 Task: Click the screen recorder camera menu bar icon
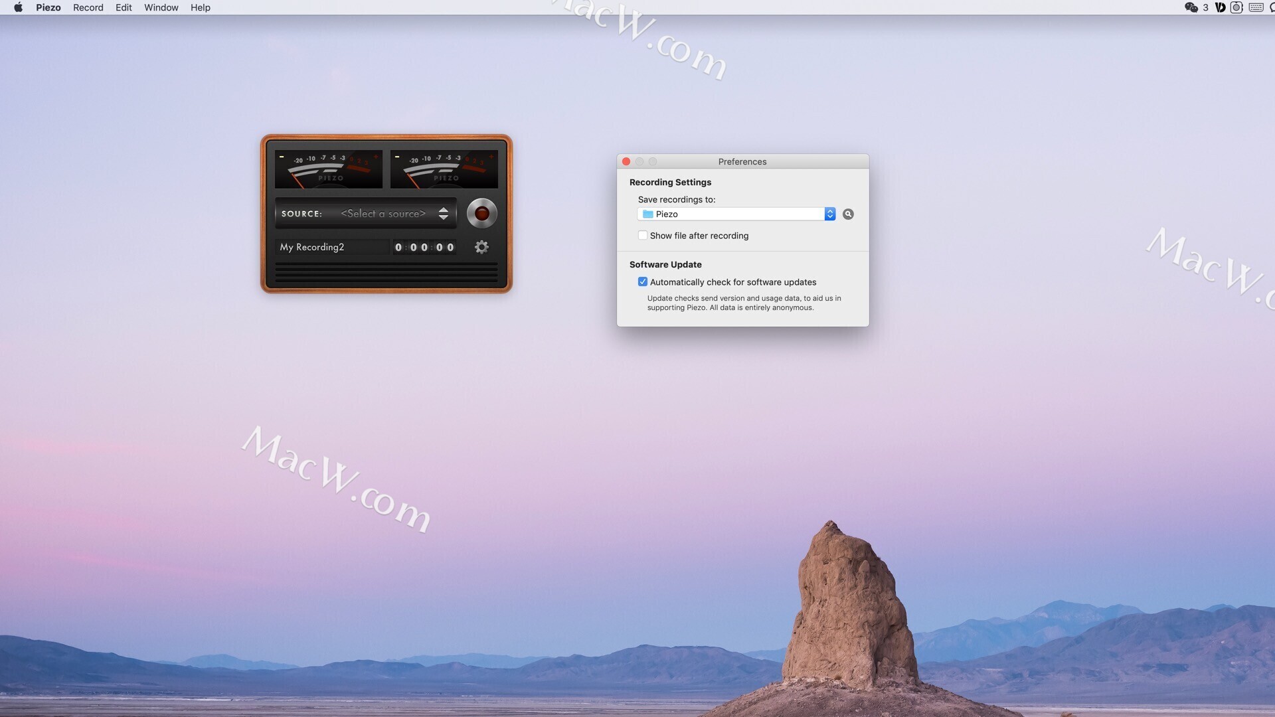click(1236, 7)
